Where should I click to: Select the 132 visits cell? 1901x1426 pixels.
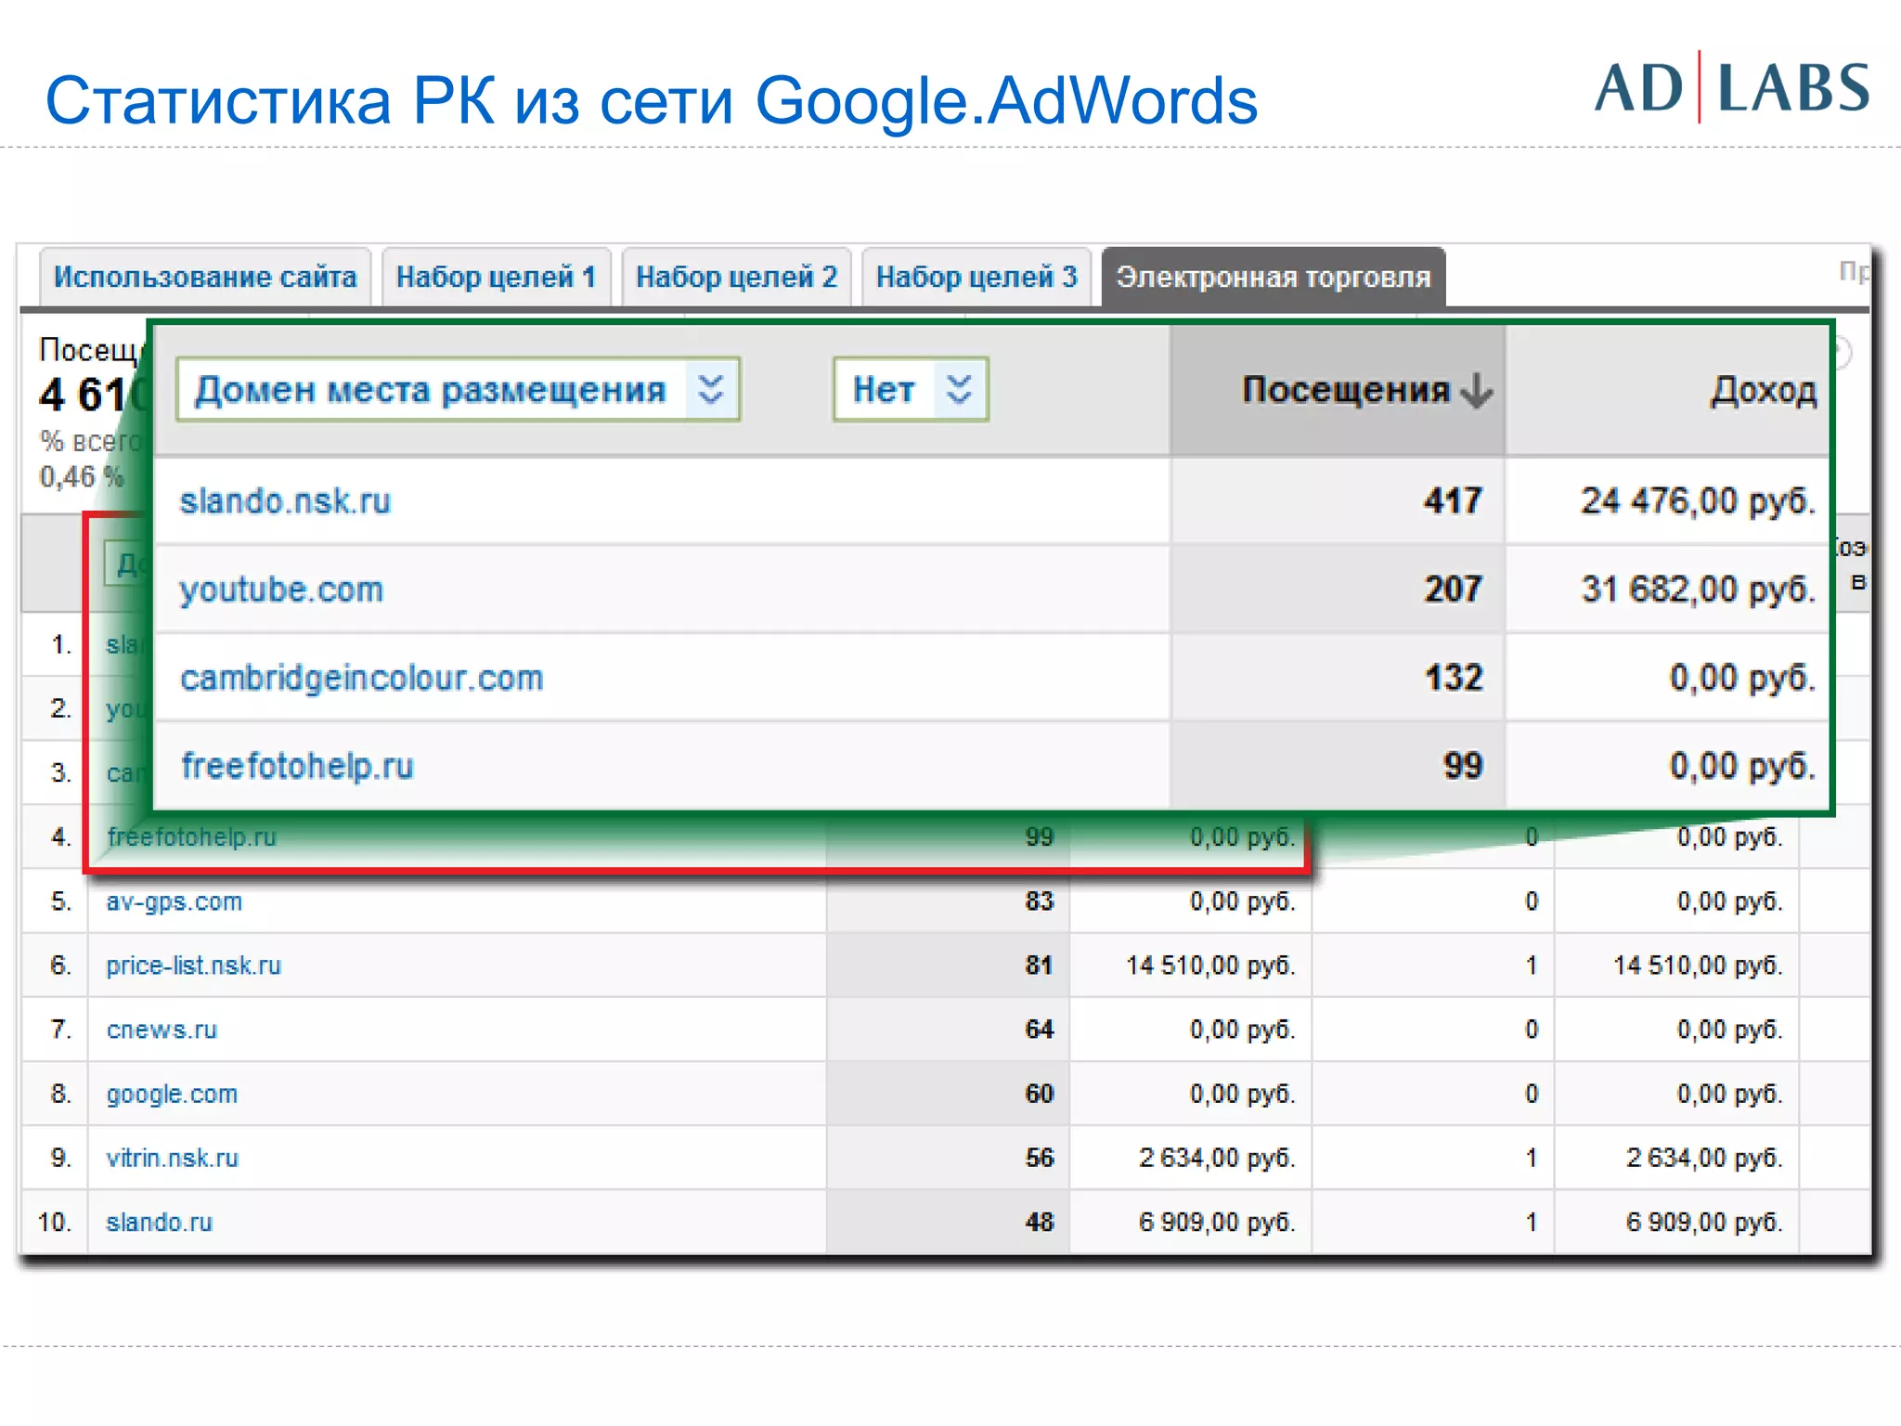[1338, 678]
